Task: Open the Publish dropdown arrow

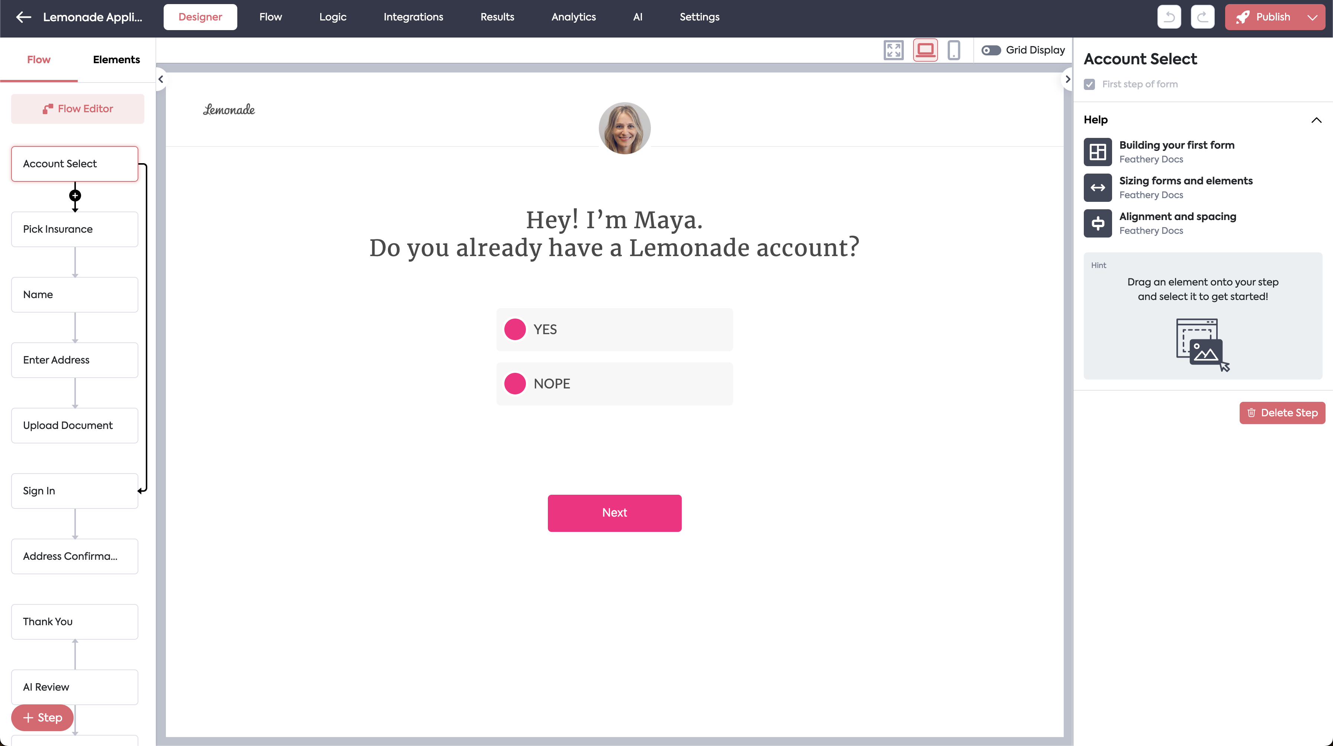Action: pyautogui.click(x=1312, y=17)
